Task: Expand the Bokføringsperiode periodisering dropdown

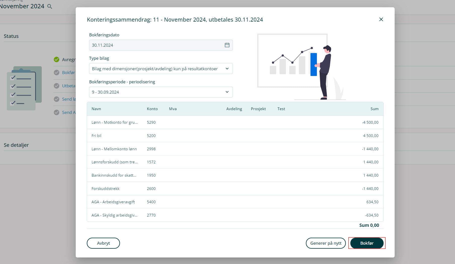Action: (161, 92)
